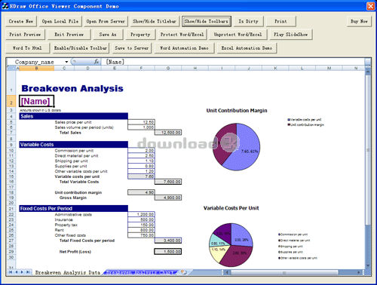Click the vertical scrollbar up arrow
Viewport: 377px width, 285px height.
368,72
